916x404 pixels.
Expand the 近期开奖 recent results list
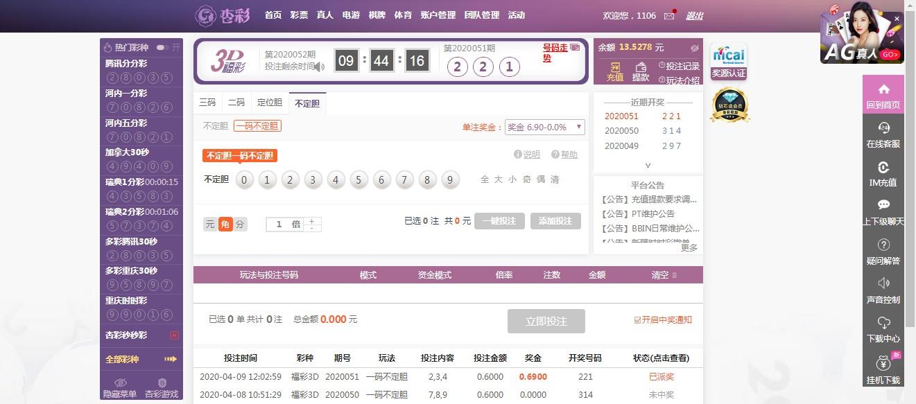pyautogui.click(x=648, y=166)
